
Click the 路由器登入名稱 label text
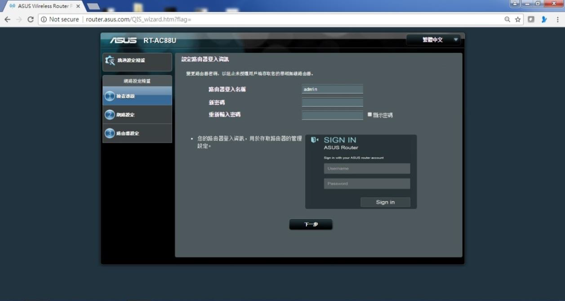[227, 89]
